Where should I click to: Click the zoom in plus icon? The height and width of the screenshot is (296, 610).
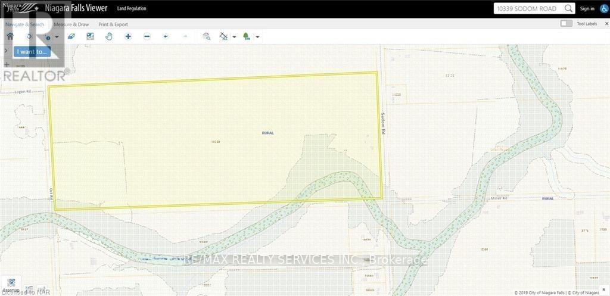(x=128, y=36)
